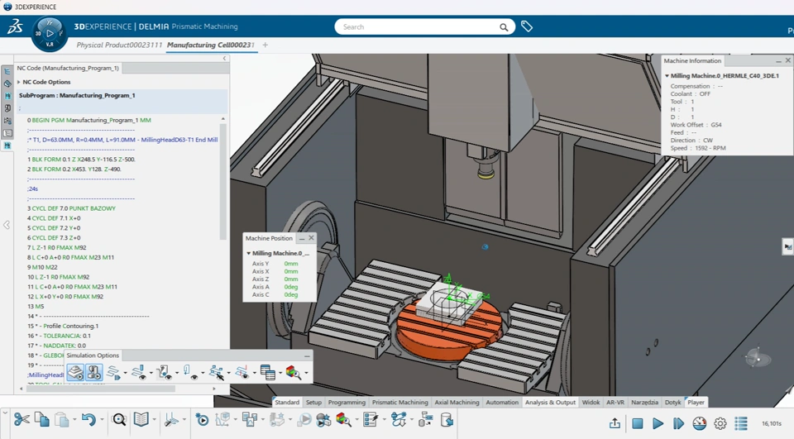This screenshot has width=794, height=439.
Task: Switch to the Standard tab
Action: click(x=287, y=402)
